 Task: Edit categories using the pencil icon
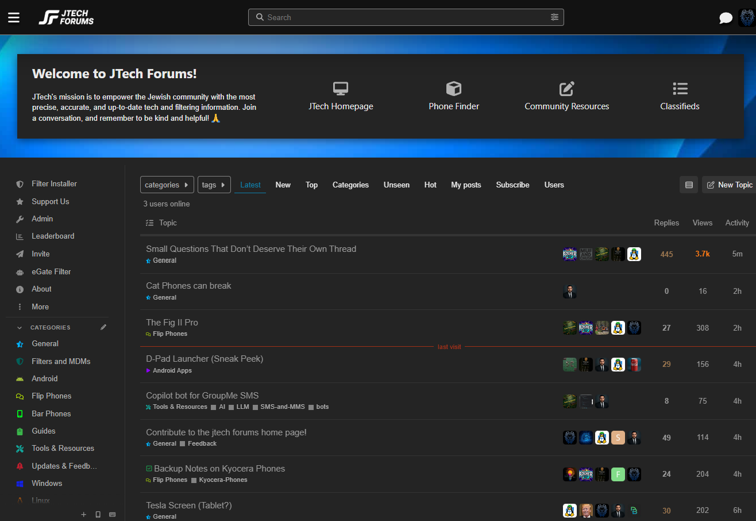[103, 327]
